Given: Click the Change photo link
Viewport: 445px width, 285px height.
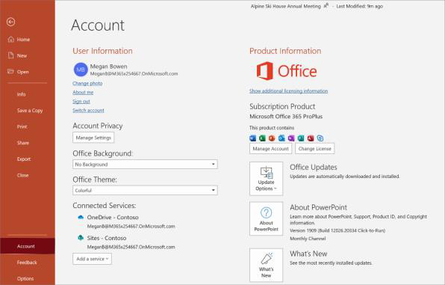Looking at the screenshot, I should click(87, 83).
